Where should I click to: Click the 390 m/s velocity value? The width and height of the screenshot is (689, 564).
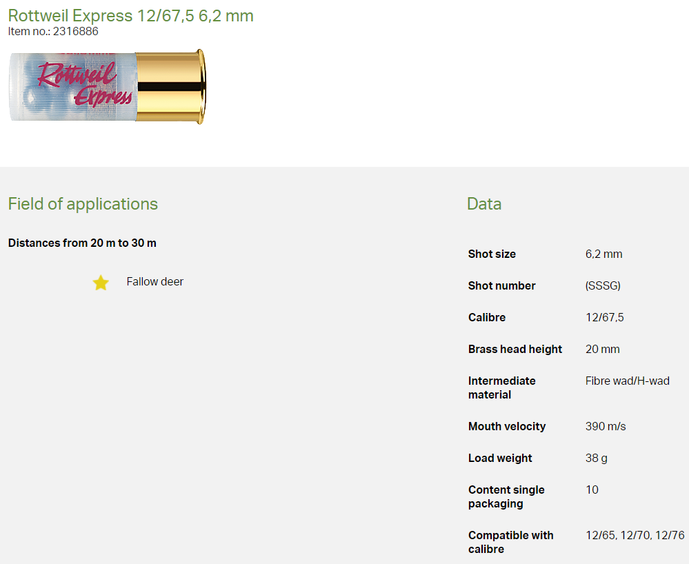606,426
